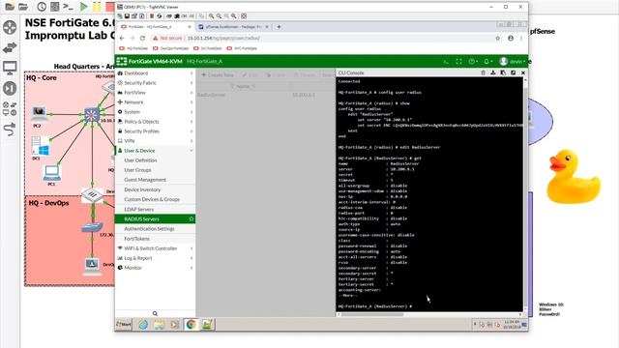This screenshot has width=619, height=348.
Task: Expand Log & Report menu
Action: [155, 258]
